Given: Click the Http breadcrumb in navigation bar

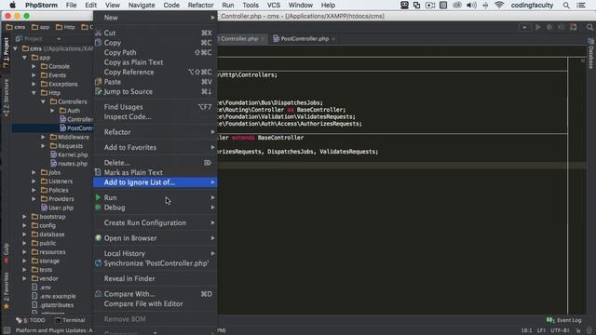Looking at the screenshot, I should click(65, 27).
